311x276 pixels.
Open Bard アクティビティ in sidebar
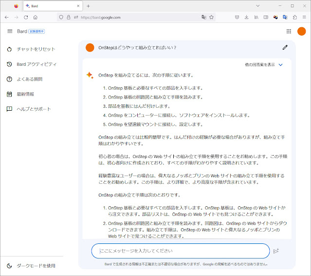32,64
